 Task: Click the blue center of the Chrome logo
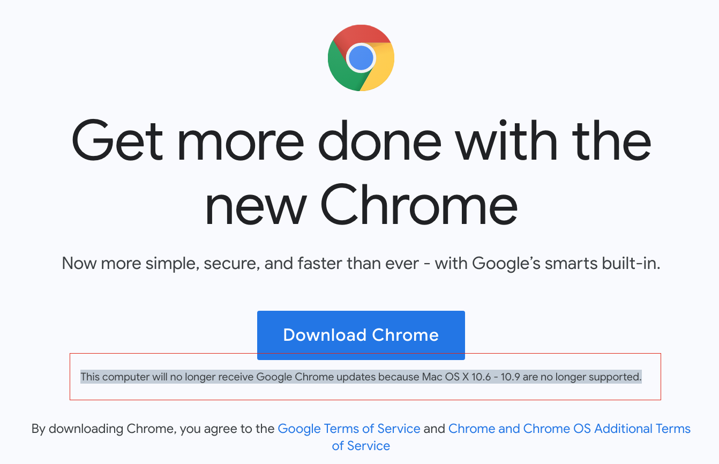point(361,58)
